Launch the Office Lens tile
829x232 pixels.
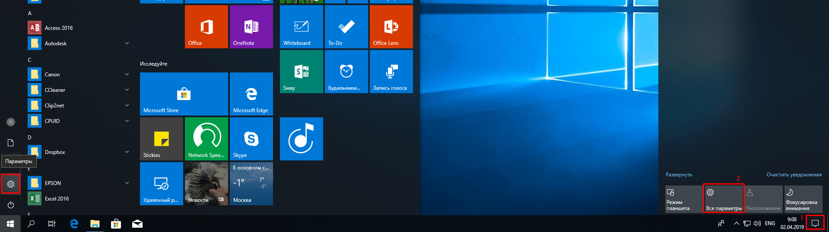point(391,27)
